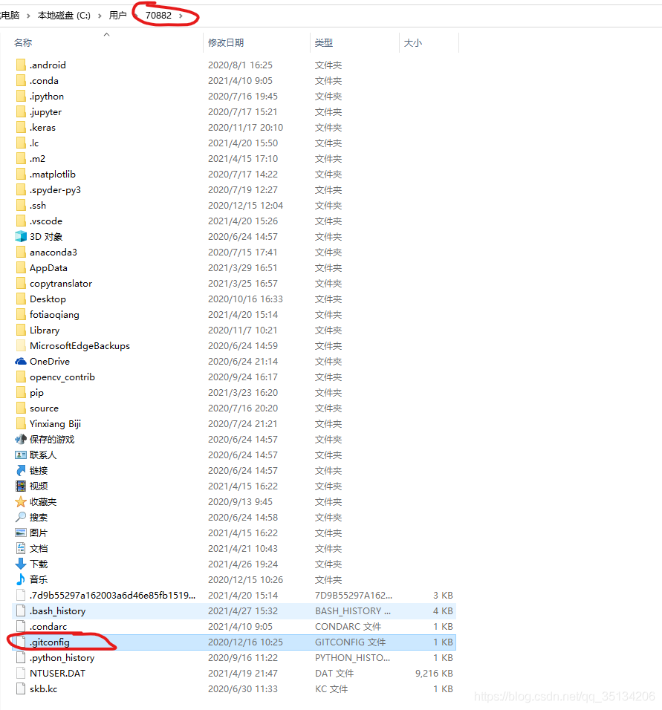Select the opencv_contrib folder name
The height and width of the screenshot is (710, 662).
tap(62, 377)
